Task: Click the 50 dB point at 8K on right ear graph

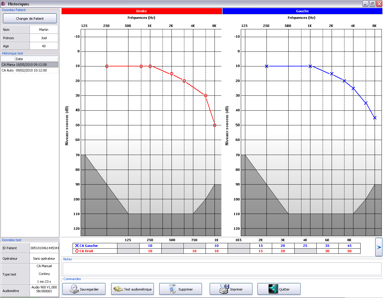Action: pyautogui.click(x=215, y=125)
